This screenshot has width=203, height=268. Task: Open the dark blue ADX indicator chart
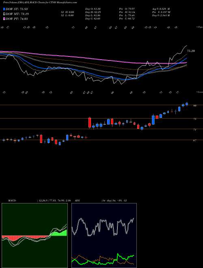[x=104, y=236]
